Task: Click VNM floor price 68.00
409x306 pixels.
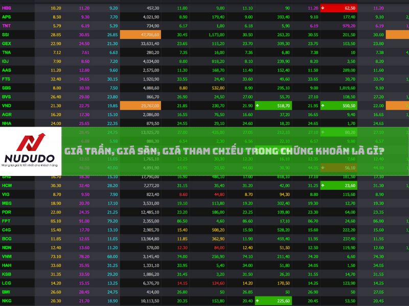Action: pyautogui.click(x=112, y=257)
